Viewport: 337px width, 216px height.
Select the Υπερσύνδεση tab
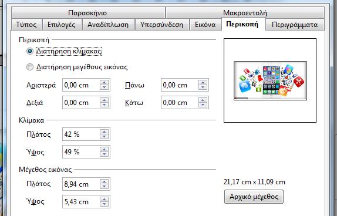tap(161, 25)
